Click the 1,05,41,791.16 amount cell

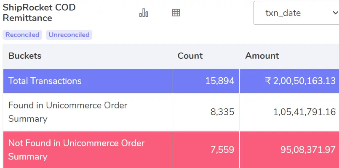point(304,112)
